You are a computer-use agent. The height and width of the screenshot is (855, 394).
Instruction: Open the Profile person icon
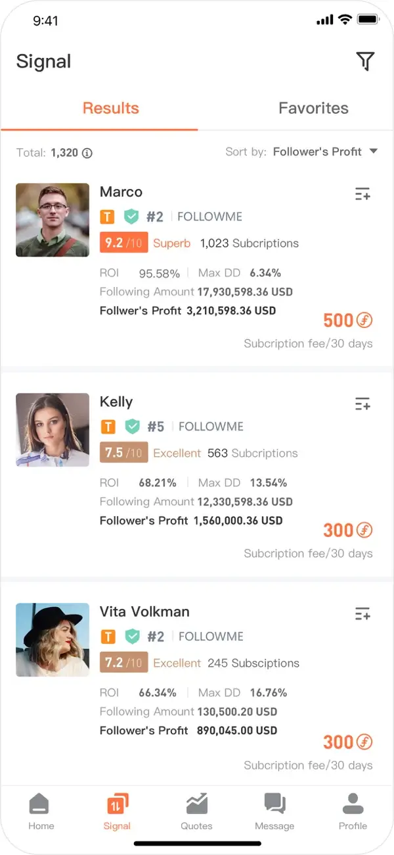353,810
